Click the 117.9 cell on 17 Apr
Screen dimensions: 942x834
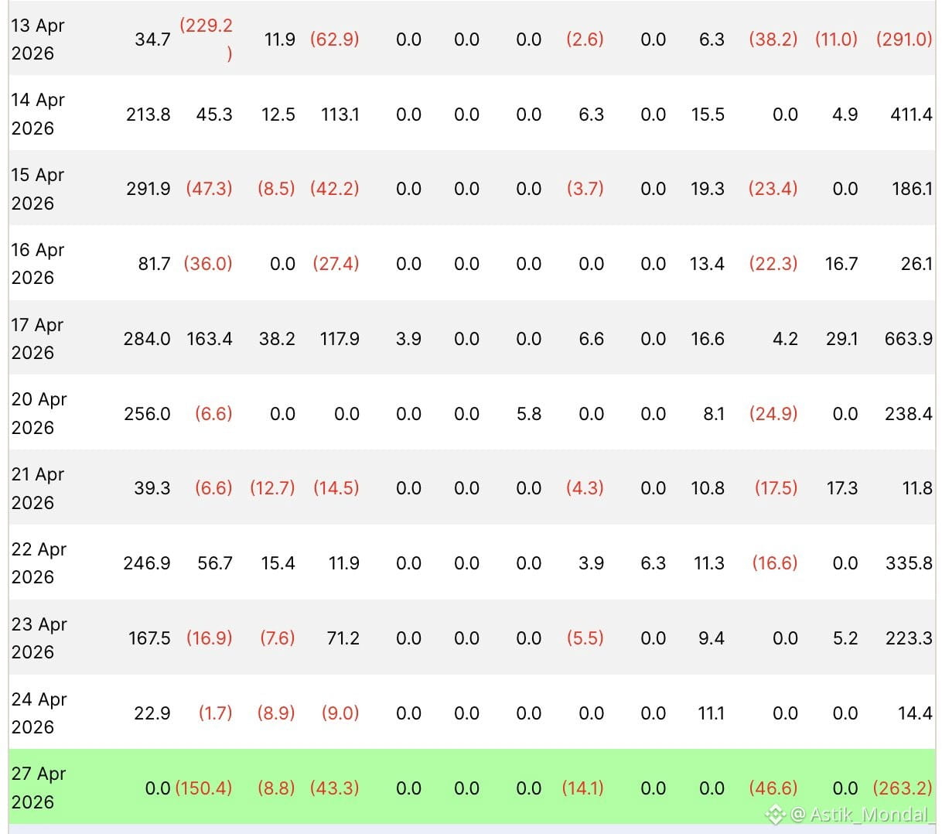[340, 339]
